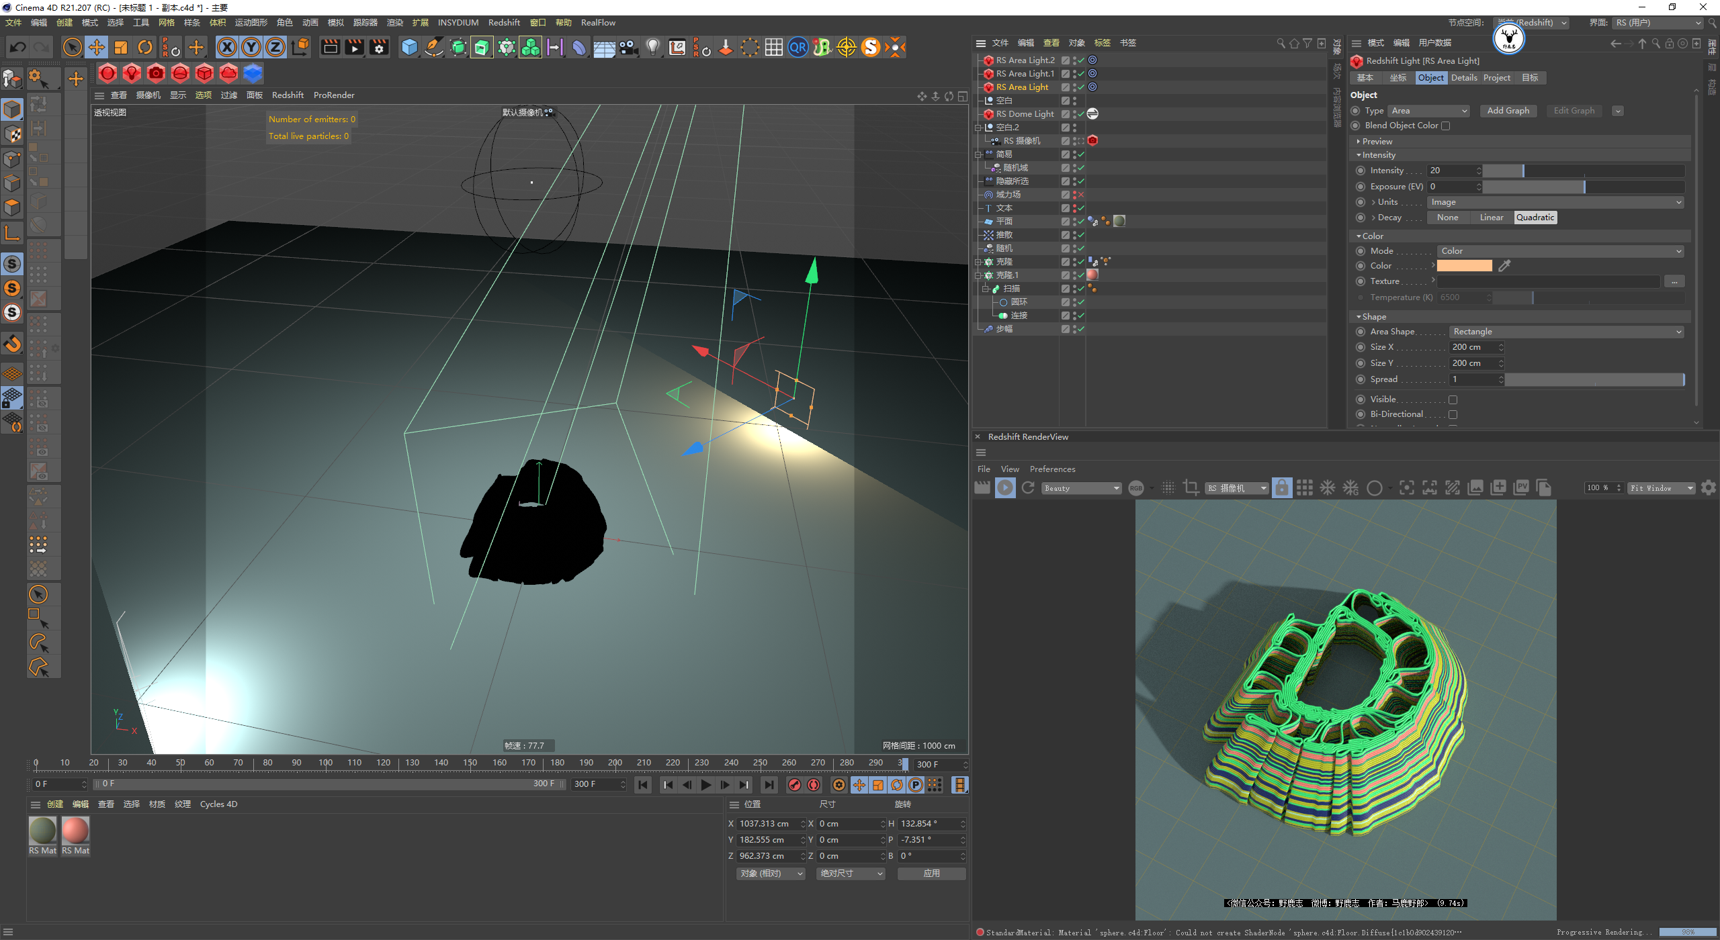Screen dimensions: 1720x940
Task: Open the Beauty AOV dropdown in RenderView
Action: tap(1082, 488)
